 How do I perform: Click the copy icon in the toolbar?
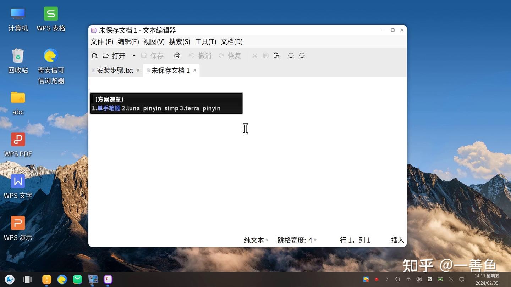tap(265, 56)
